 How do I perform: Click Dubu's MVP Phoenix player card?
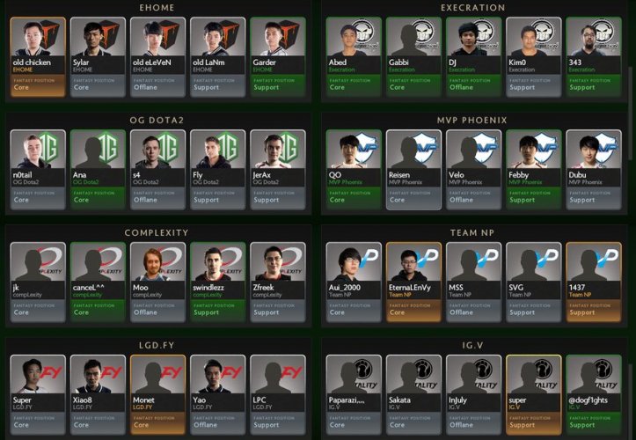coord(594,170)
